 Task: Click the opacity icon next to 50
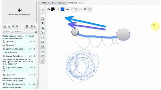80,9
